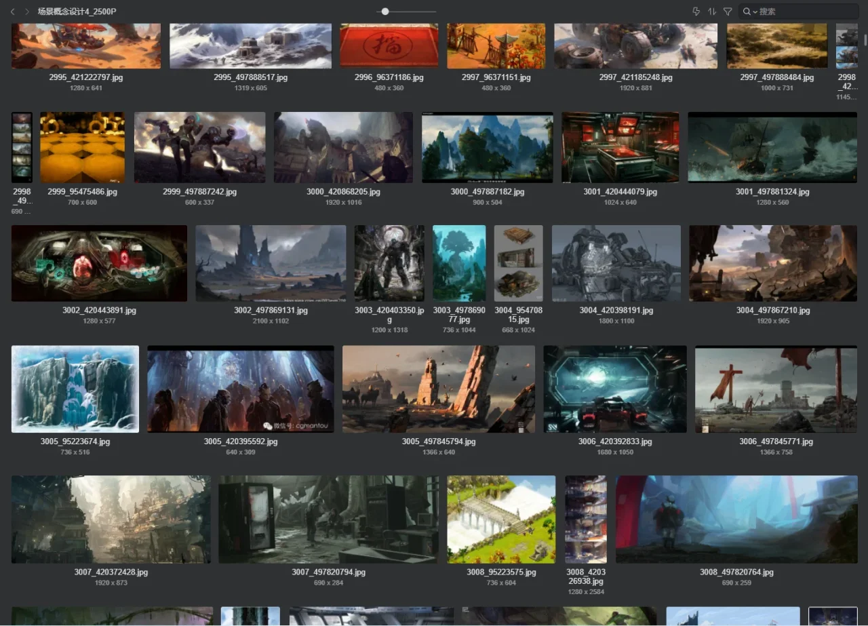This screenshot has height=626, width=868.
Task: Go forward with the right arrow icon
Action: tap(27, 12)
